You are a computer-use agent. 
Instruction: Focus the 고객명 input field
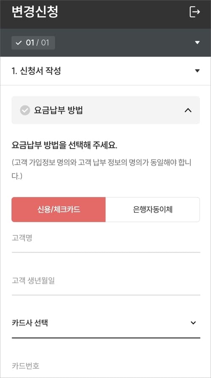pos(106,242)
